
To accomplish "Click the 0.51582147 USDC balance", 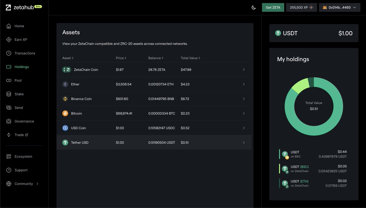I will (x=162, y=128).
